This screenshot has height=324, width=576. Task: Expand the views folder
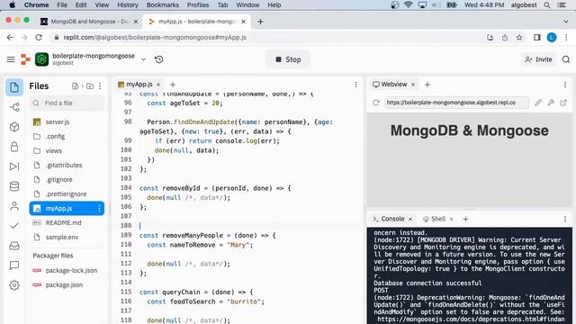click(67, 150)
